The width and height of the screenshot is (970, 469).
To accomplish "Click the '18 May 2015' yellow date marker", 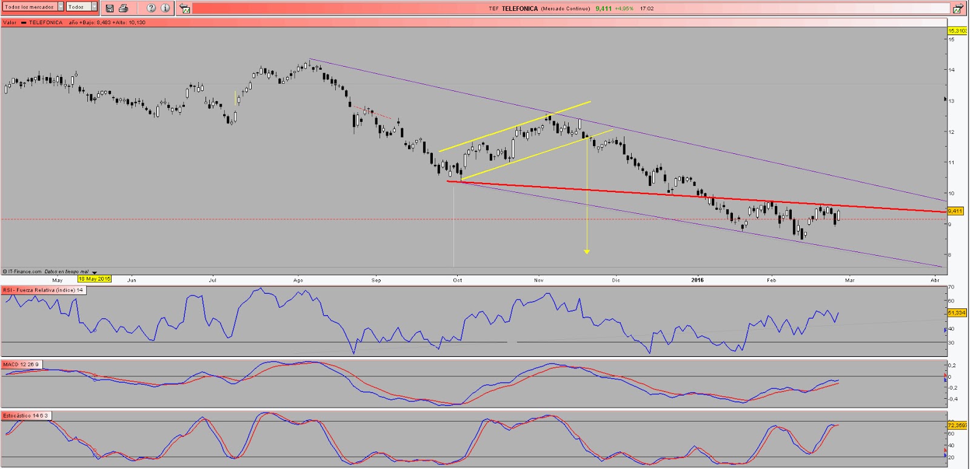I will [x=95, y=279].
